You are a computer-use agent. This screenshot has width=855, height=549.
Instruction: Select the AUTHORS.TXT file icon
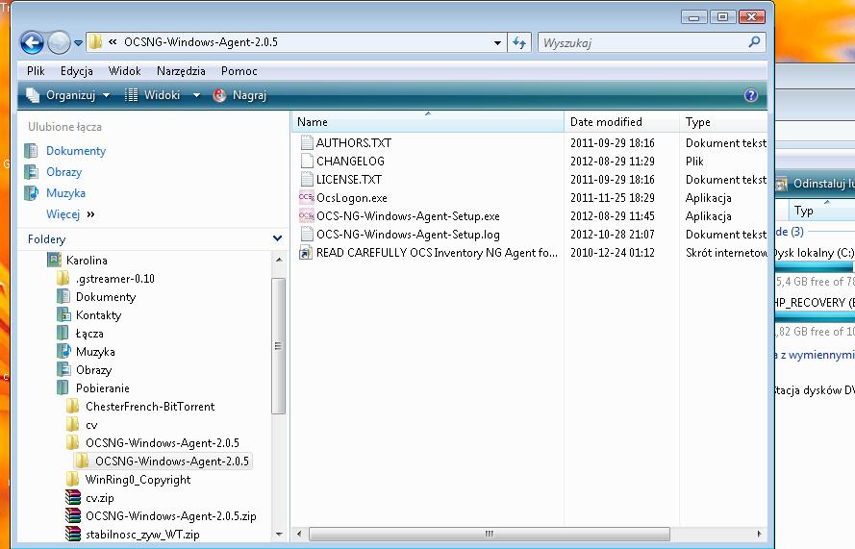tap(307, 143)
